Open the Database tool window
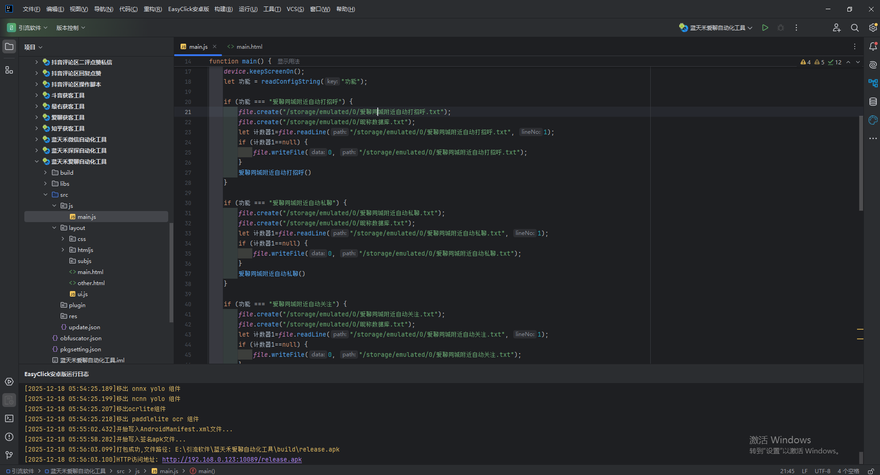The height and width of the screenshot is (475, 880). (x=873, y=102)
